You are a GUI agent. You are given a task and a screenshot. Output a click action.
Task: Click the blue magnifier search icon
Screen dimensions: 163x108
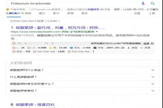click(x=153, y=4)
